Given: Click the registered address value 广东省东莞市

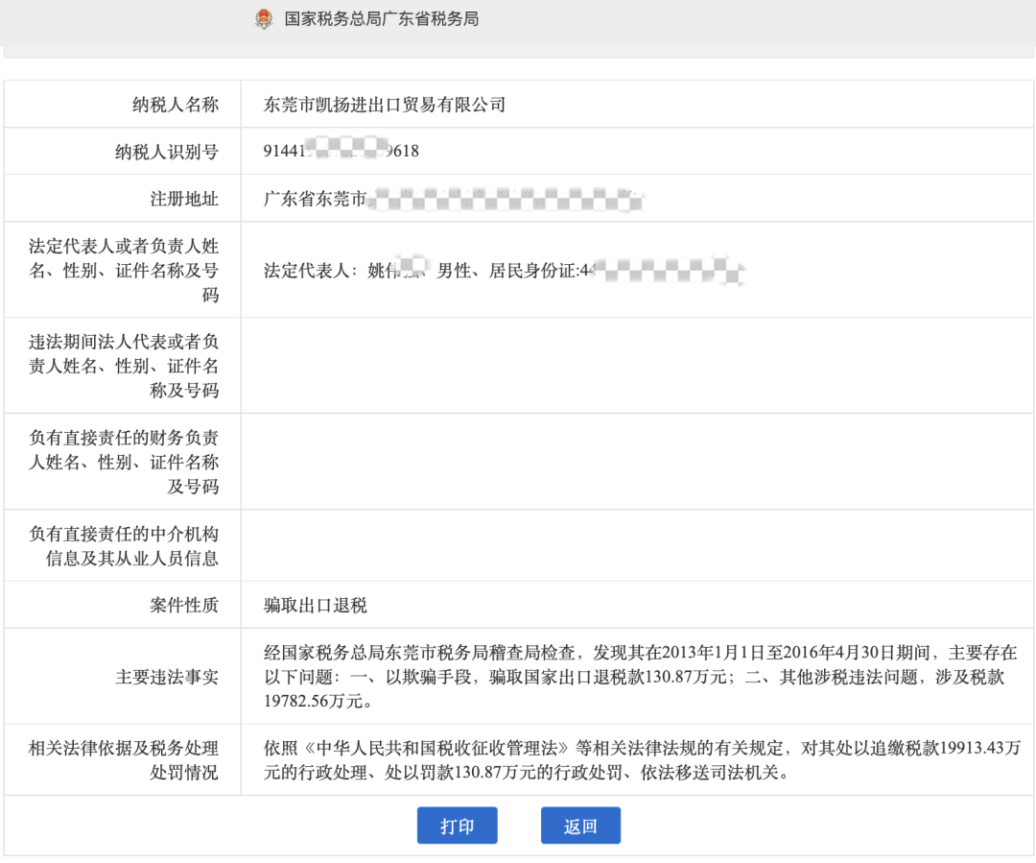Looking at the screenshot, I should (316, 199).
